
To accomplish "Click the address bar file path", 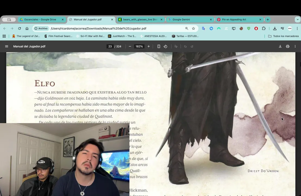I will coord(98,28).
